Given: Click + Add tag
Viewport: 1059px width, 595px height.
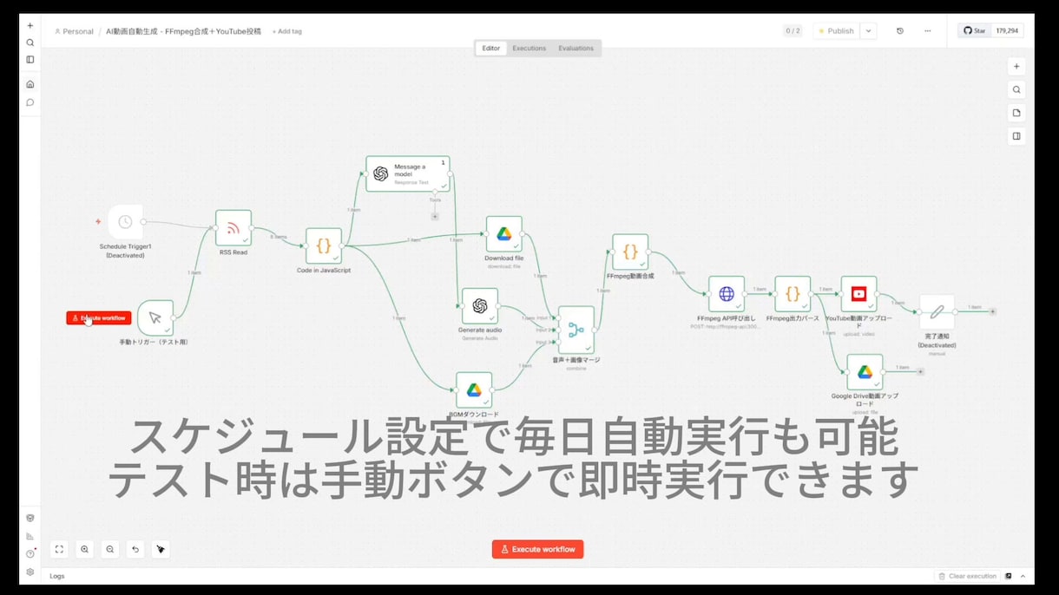Looking at the screenshot, I should pyautogui.click(x=287, y=31).
